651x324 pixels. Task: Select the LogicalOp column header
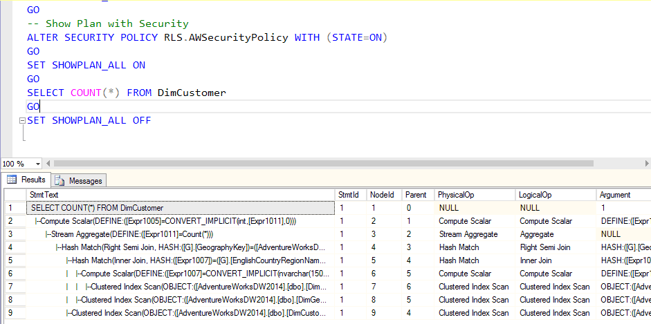click(x=556, y=195)
